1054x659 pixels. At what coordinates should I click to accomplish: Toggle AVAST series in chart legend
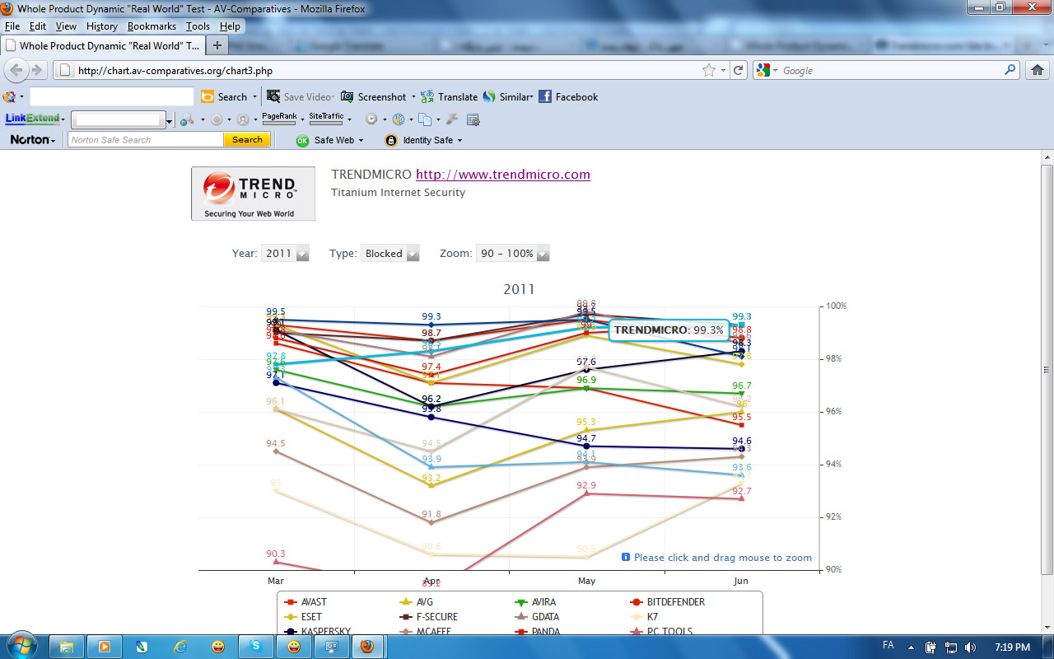coord(306,602)
